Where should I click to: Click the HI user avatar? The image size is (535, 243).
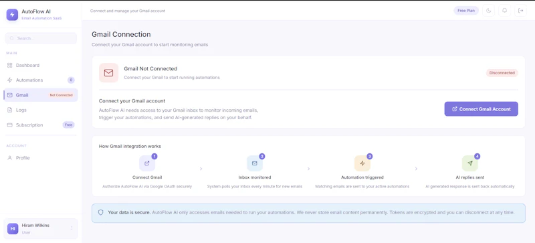(13, 229)
